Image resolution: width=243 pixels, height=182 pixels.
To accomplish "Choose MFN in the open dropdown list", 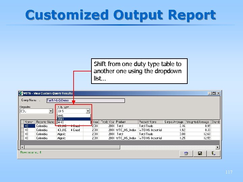I will [x=74, y=122].
